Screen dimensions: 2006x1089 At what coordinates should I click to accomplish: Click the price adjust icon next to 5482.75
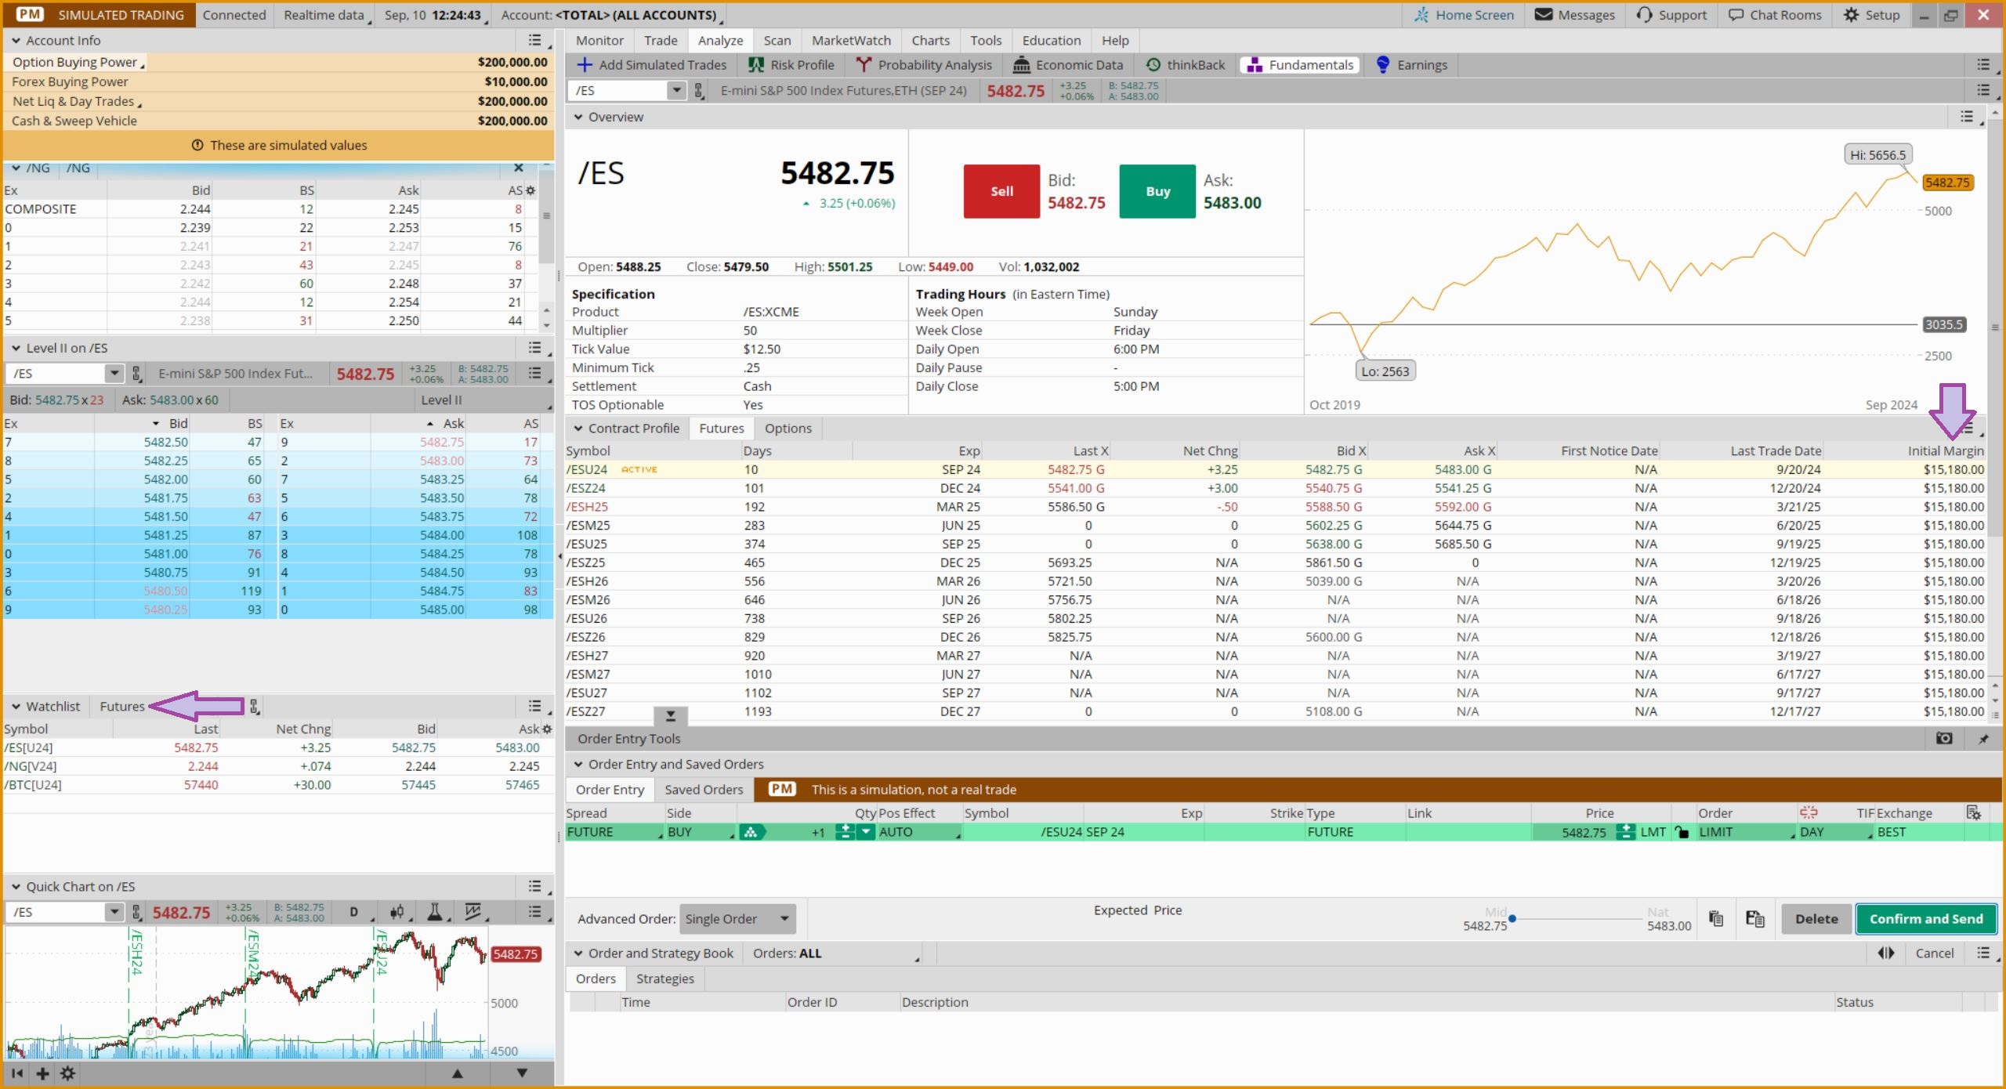(1625, 832)
